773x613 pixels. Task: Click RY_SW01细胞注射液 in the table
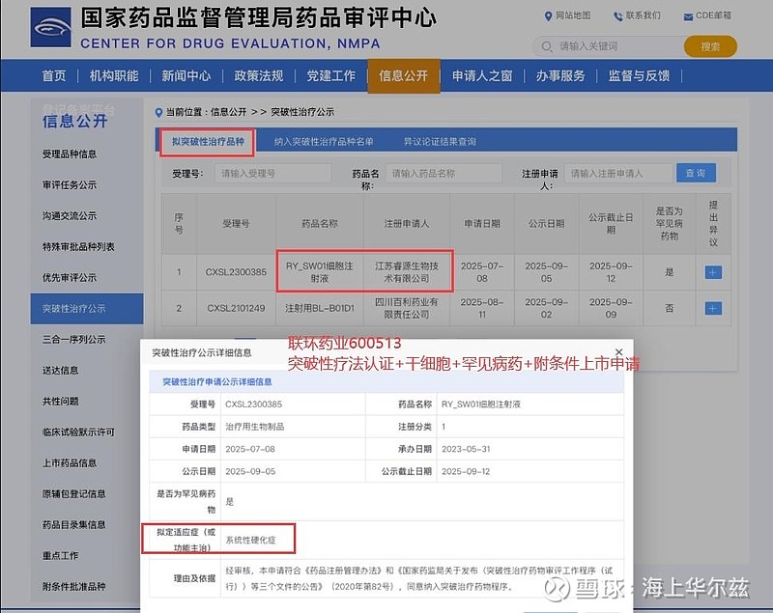tap(320, 272)
